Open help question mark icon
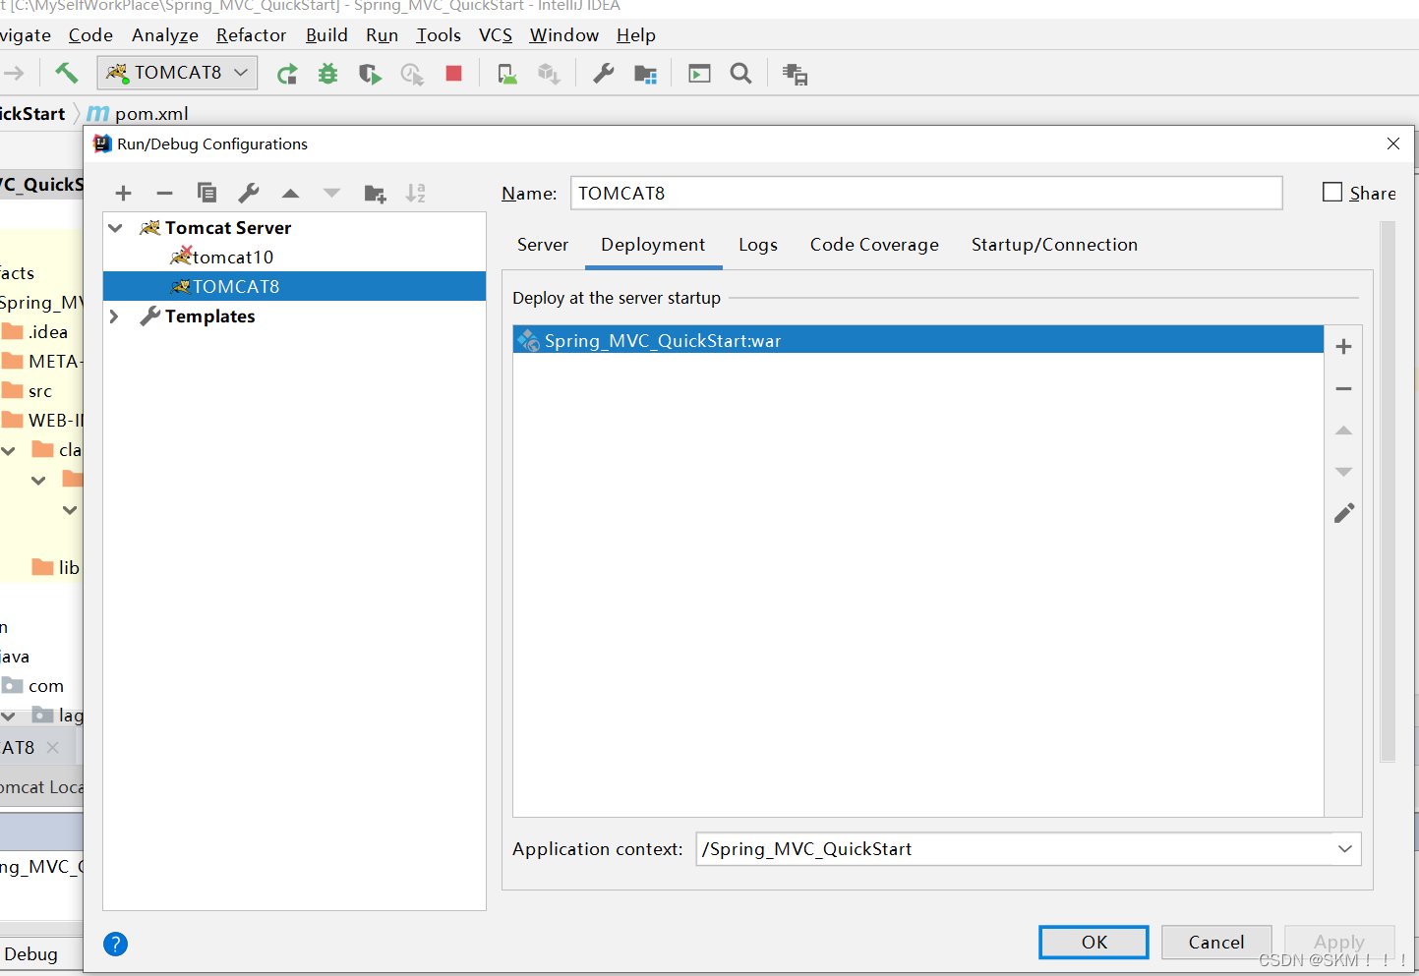Image resolution: width=1419 pixels, height=976 pixels. pyautogui.click(x=115, y=944)
